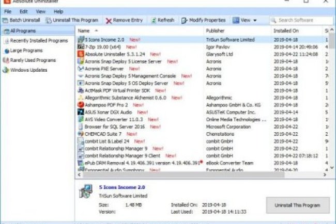Click the Chemstations publisher cell
The image size is (336, 224).
(x=220, y=134)
